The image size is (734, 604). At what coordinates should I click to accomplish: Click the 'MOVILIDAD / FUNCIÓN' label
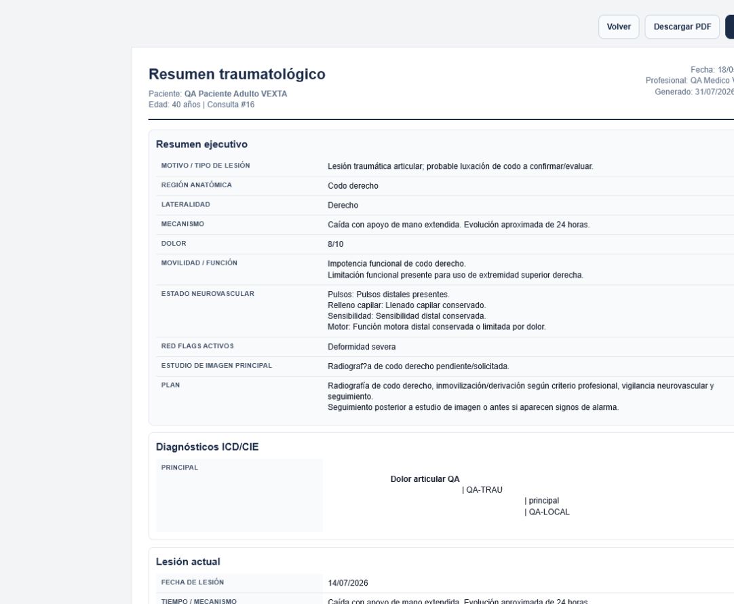tap(199, 263)
